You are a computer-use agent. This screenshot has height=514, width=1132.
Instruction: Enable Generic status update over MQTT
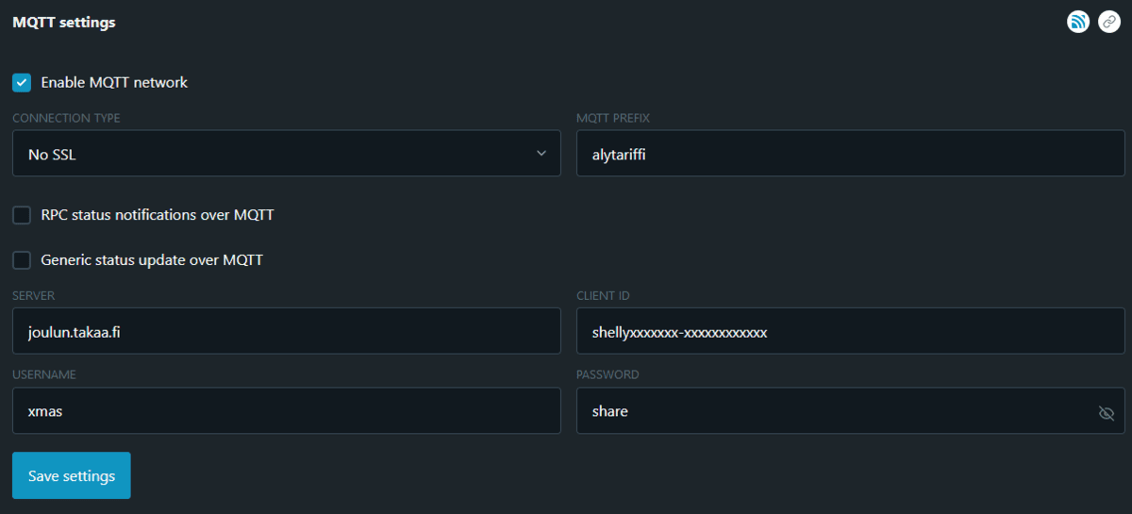pyautogui.click(x=22, y=259)
